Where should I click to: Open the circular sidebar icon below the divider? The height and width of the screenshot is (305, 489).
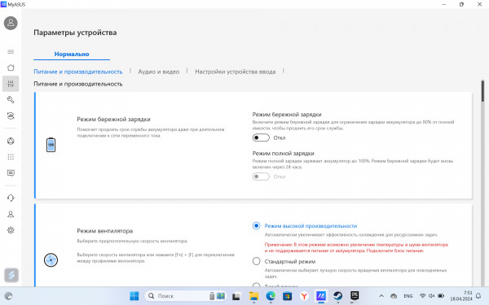(x=11, y=141)
